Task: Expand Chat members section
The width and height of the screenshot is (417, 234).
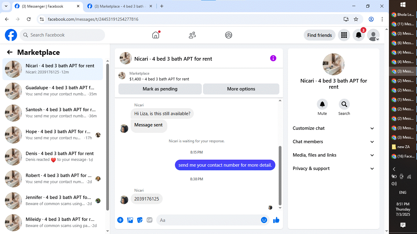Action: [x=334, y=142]
